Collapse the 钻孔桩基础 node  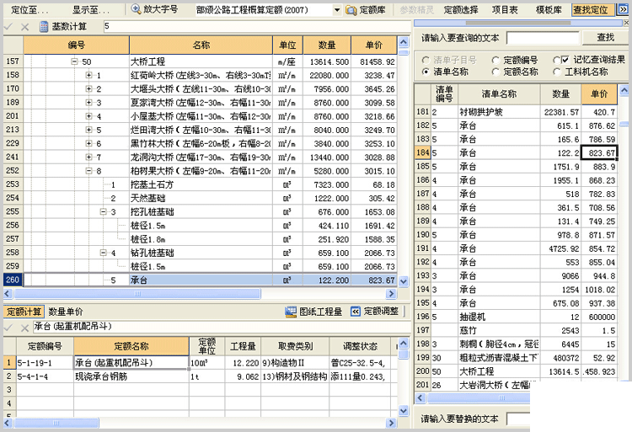[x=103, y=253]
